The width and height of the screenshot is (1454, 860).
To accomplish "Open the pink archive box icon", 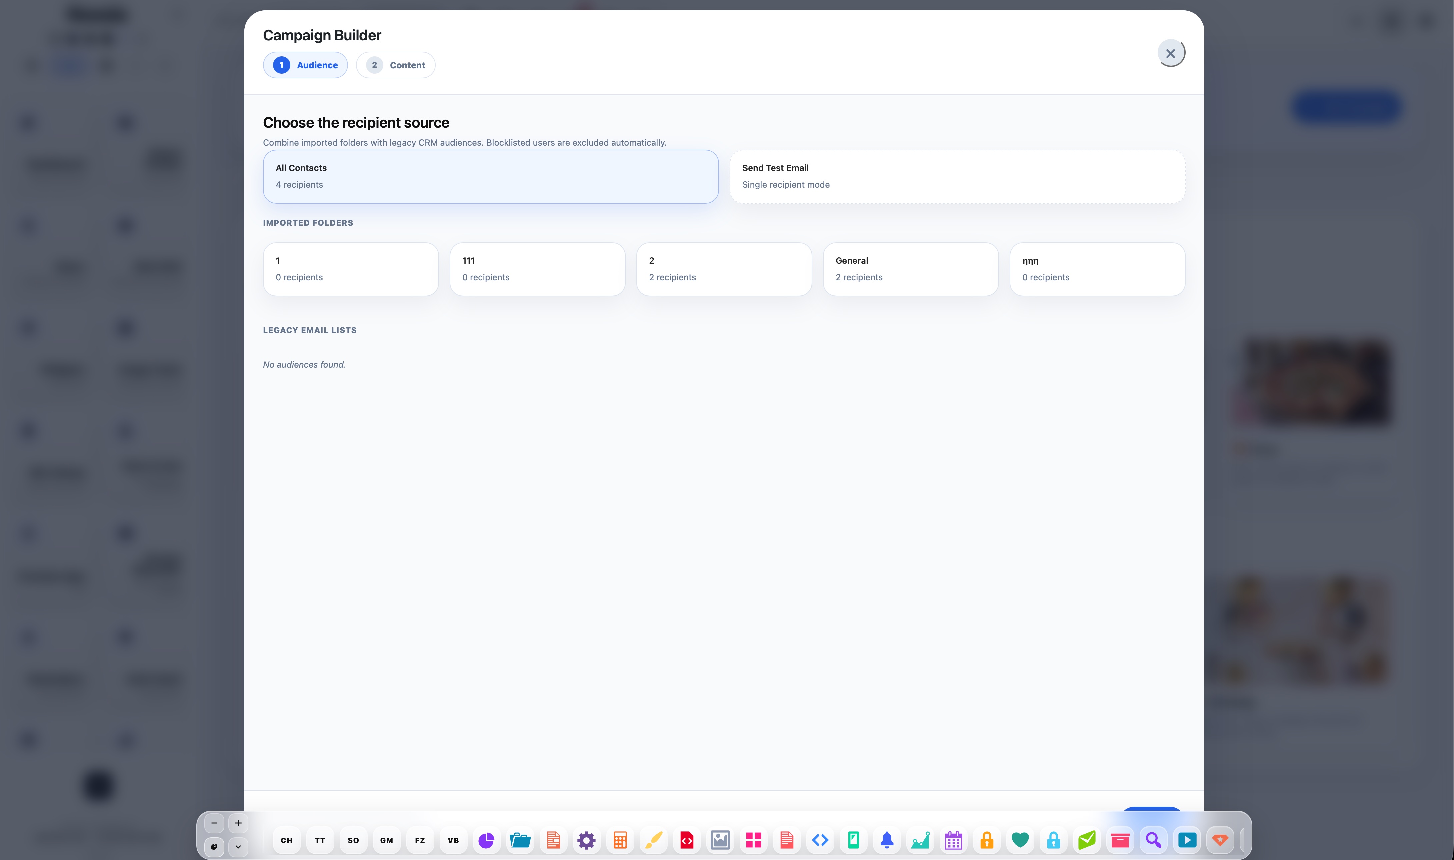I will click(1120, 840).
